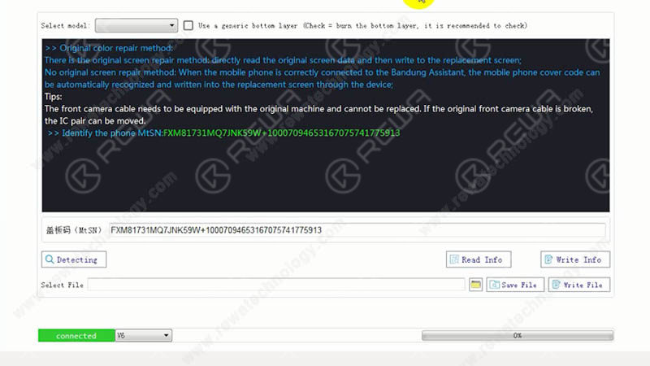The height and width of the screenshot is (366, 650).
Task: Click the green connected status indicator
Action: point(76,335)
